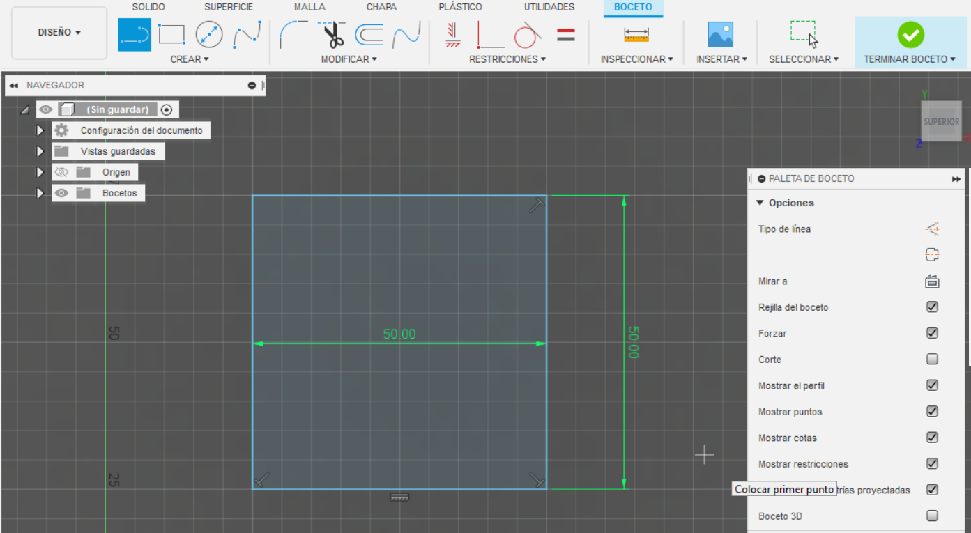
Task: Apply the Equal constraint icon
Action: coord(566,34)
